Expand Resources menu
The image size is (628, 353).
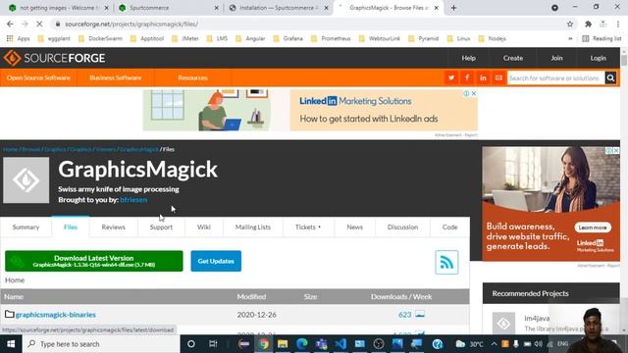[x=192, y=77]
